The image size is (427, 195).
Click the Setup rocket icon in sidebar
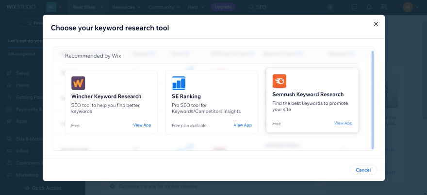tap(9, 73)
